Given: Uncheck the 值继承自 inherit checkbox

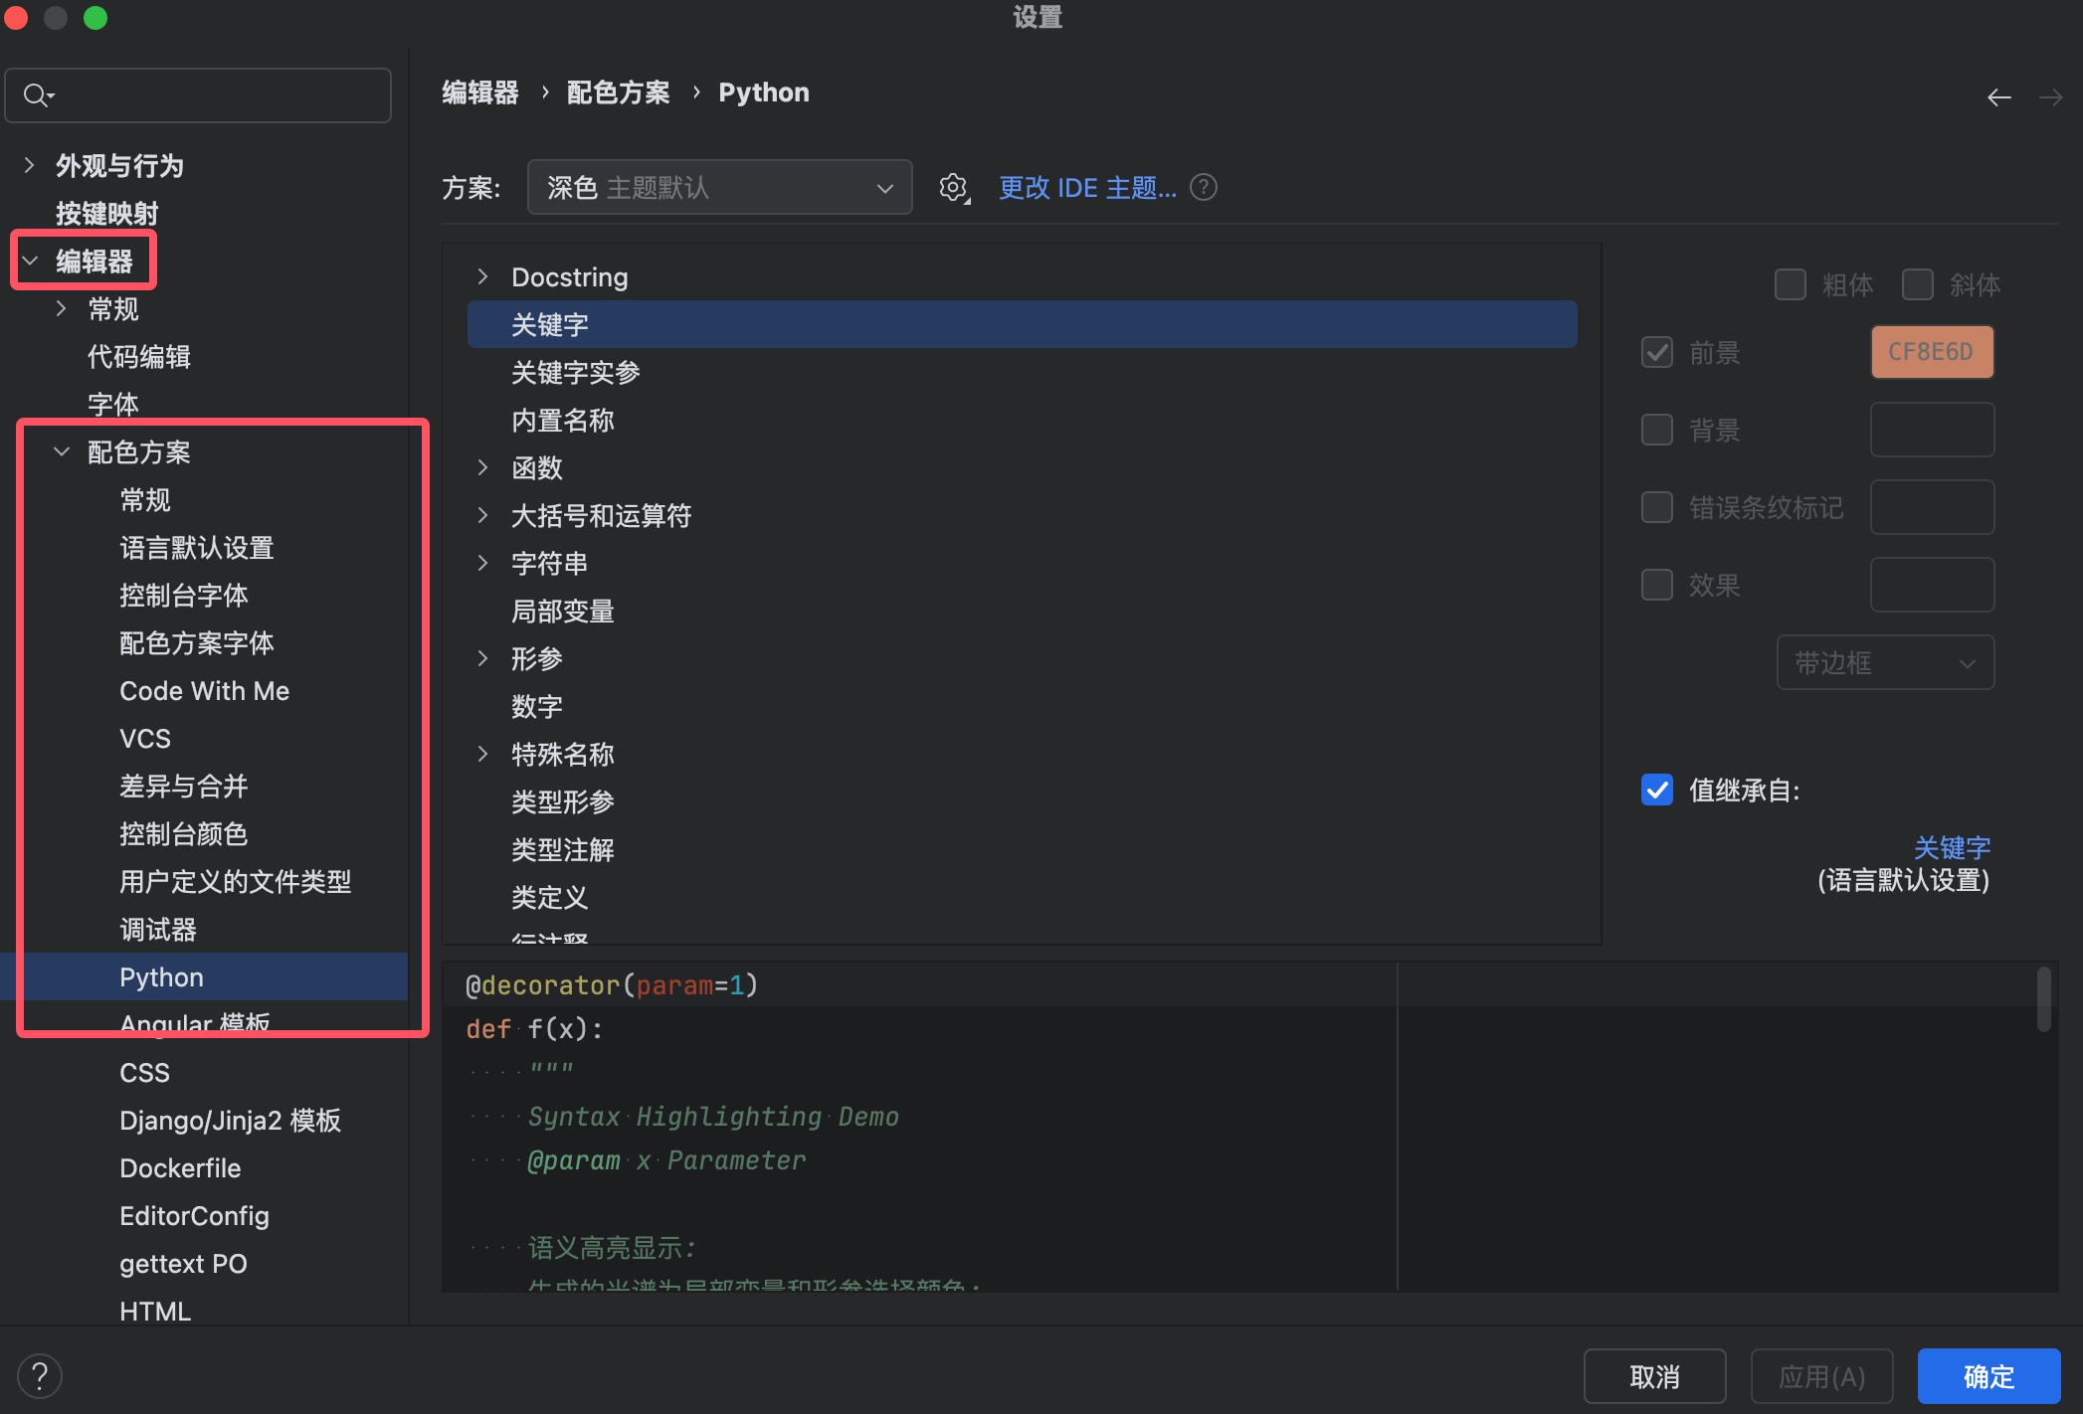Looking at the screenshot, I should pyautogui.click(x=1657, y=791).
